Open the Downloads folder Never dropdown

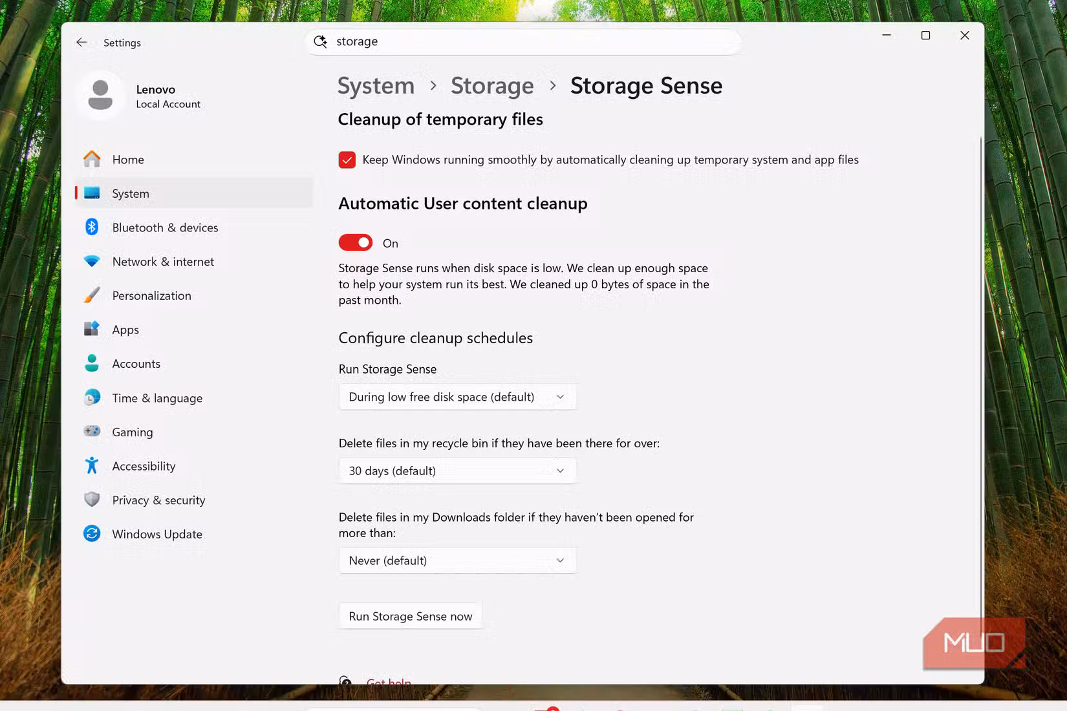(x=457, y=560)
